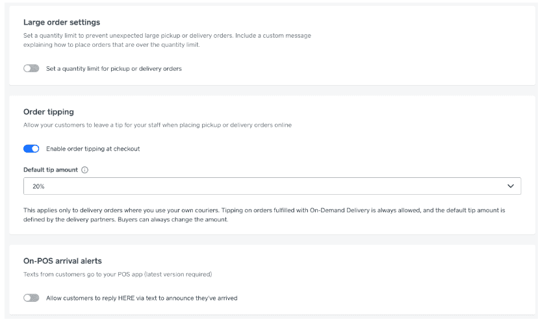This screenshot has width=547, height=324.
Task: Open the Default tip amount info icon
Action: pos(84,170)
